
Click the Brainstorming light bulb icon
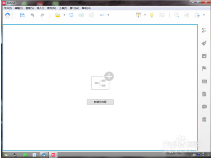pos(152,15)
